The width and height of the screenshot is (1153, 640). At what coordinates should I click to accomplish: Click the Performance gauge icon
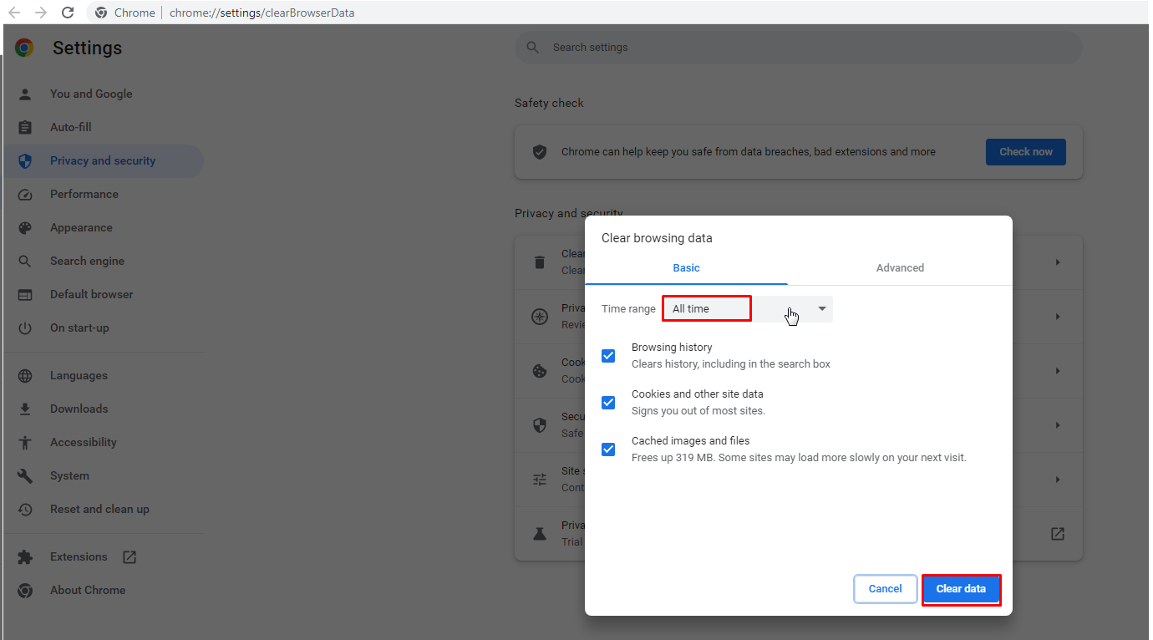click(x=25, y=195)
